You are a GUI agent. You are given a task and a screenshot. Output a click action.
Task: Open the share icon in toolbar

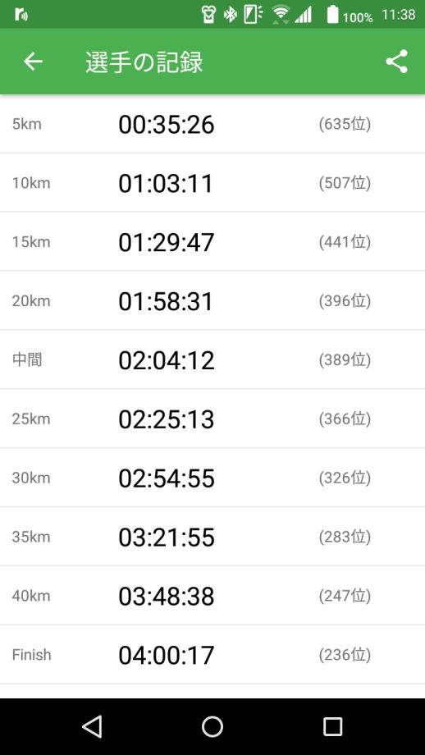pyautogui.click(x=396, y=62)
